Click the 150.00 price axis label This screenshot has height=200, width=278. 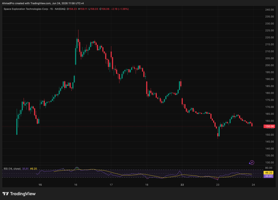click(x=270, y=135)
